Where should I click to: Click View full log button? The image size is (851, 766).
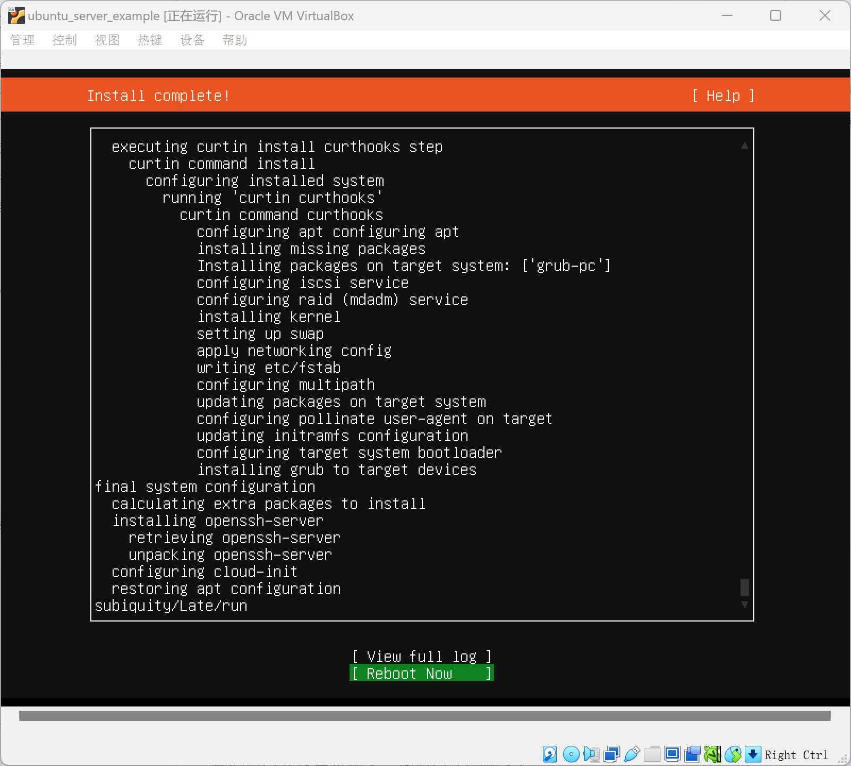point(422,657)
